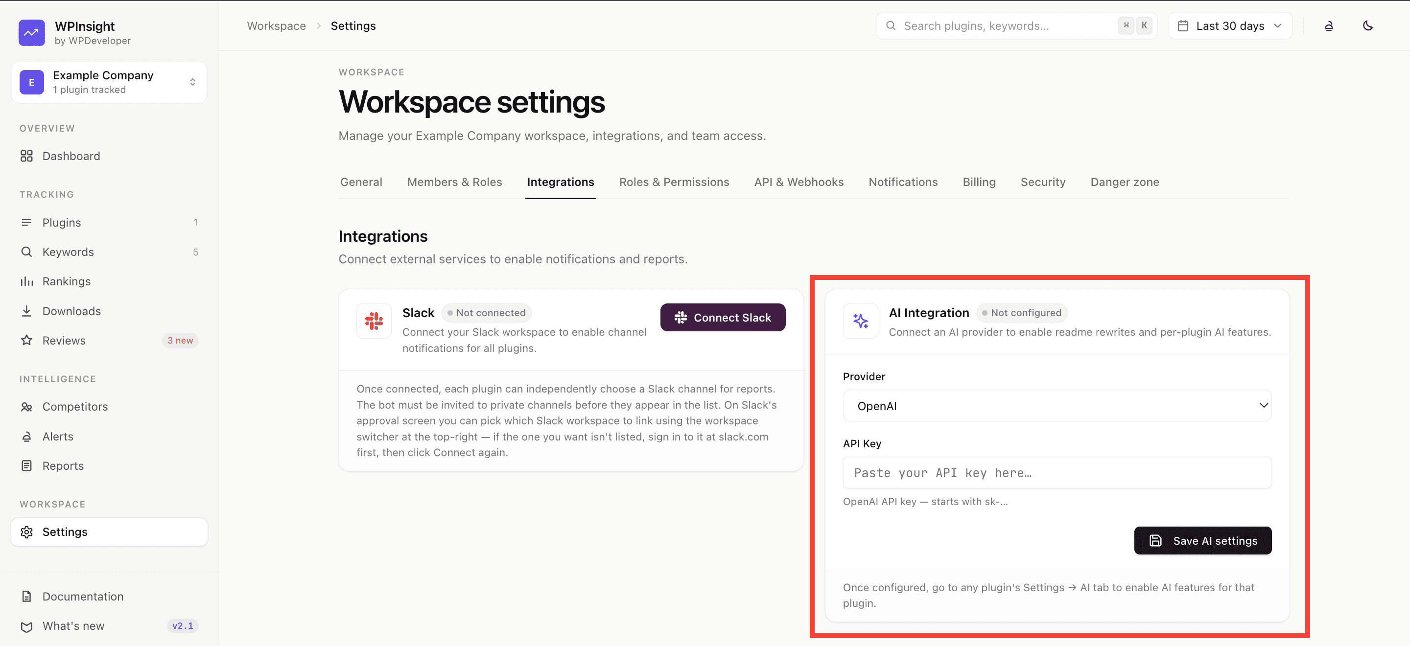Click the Not configured status badge

coord(1021,313)
